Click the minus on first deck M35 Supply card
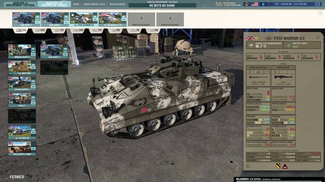This screenshot has height=182, width=325. coord(37,22)
